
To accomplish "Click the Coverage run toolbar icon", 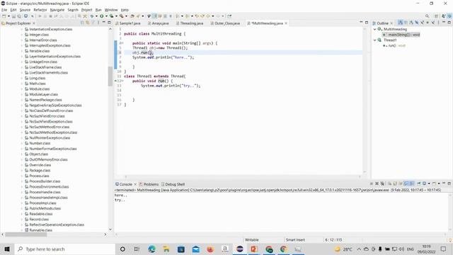I will 111,16.
